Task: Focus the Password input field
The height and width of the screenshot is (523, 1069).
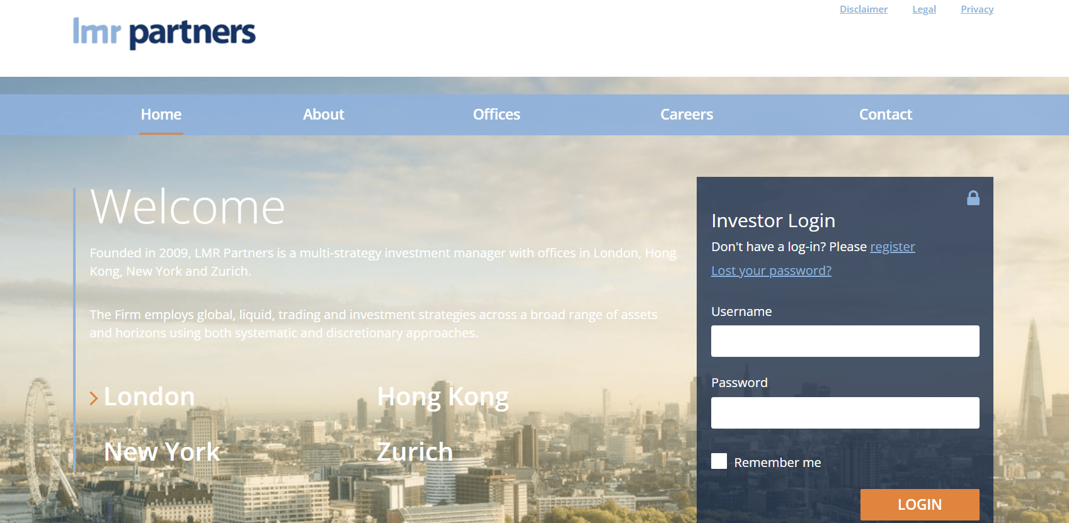Action: click(845, 413)
